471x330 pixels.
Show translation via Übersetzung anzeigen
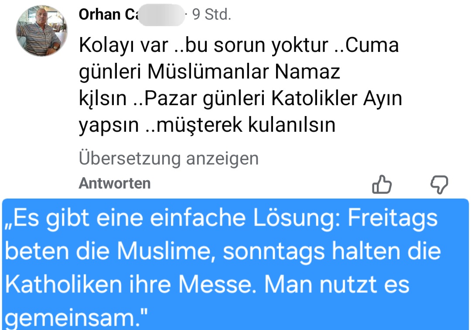(168, 158)
